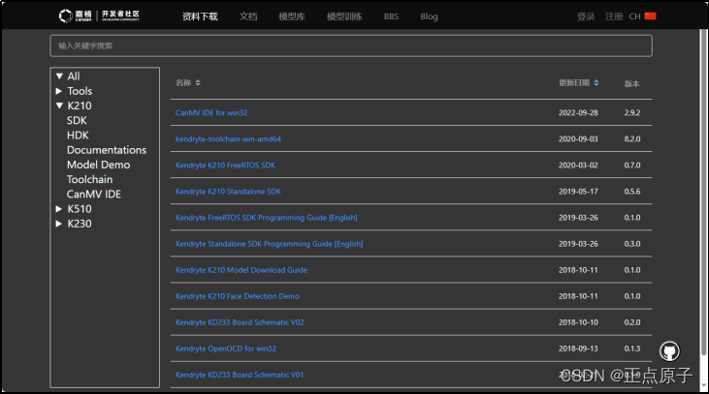Select Model Demo category in the tree
This screenshot has height=394, width=709.
coord(98,165)
